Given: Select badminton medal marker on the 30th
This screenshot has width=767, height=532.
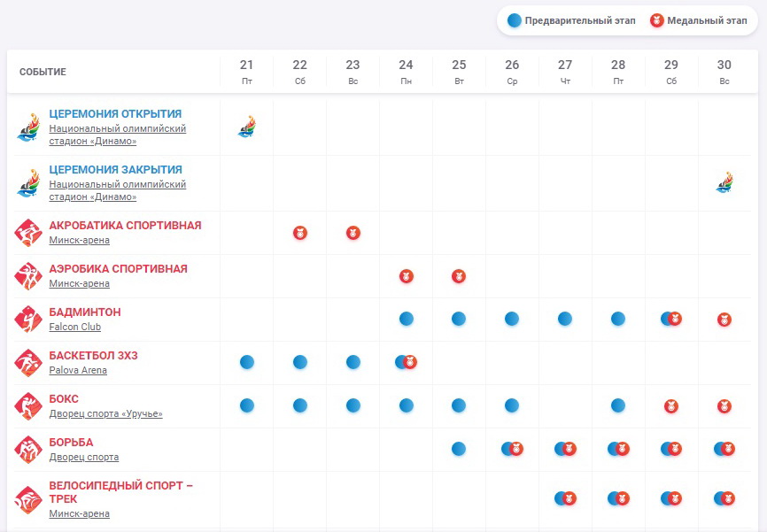Looking at the screenshot, I should (724, 320).
